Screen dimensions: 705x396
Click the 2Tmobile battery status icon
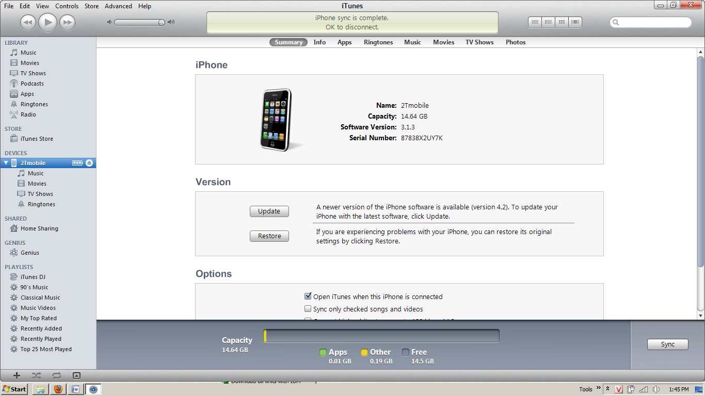(77, 163)
